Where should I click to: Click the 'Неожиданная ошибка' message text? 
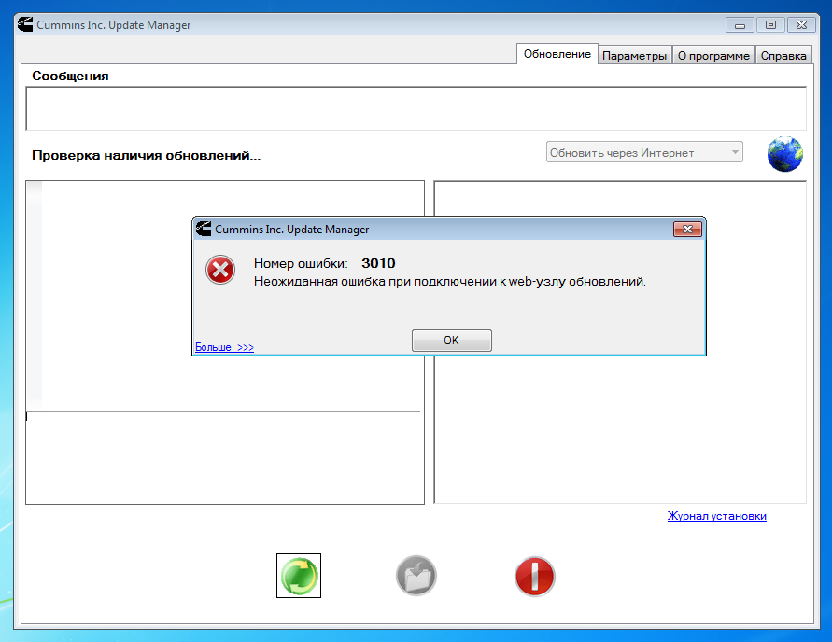[x=449, y=282]
